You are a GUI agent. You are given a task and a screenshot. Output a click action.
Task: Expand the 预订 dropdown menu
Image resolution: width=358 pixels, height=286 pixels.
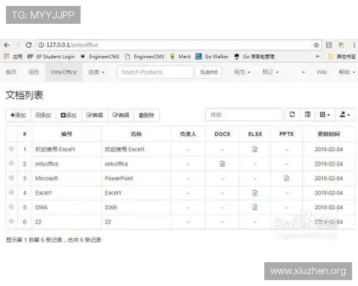[x=270, y=72]
